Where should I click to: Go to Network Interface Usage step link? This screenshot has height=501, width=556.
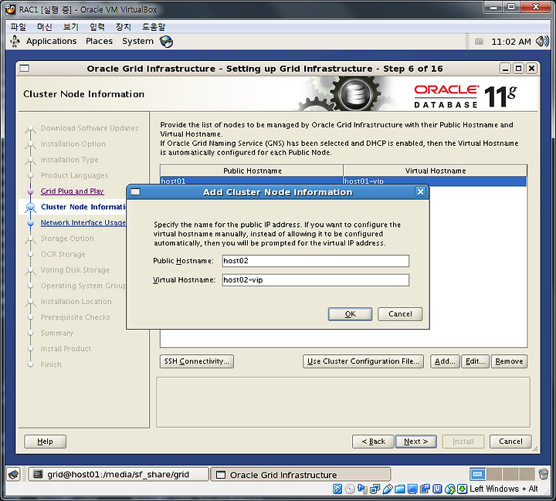[x=83, y=222]
